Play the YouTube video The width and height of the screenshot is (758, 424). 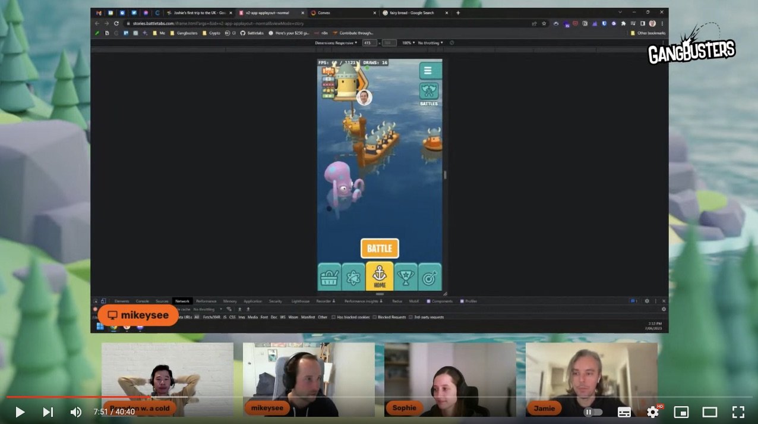20,412
